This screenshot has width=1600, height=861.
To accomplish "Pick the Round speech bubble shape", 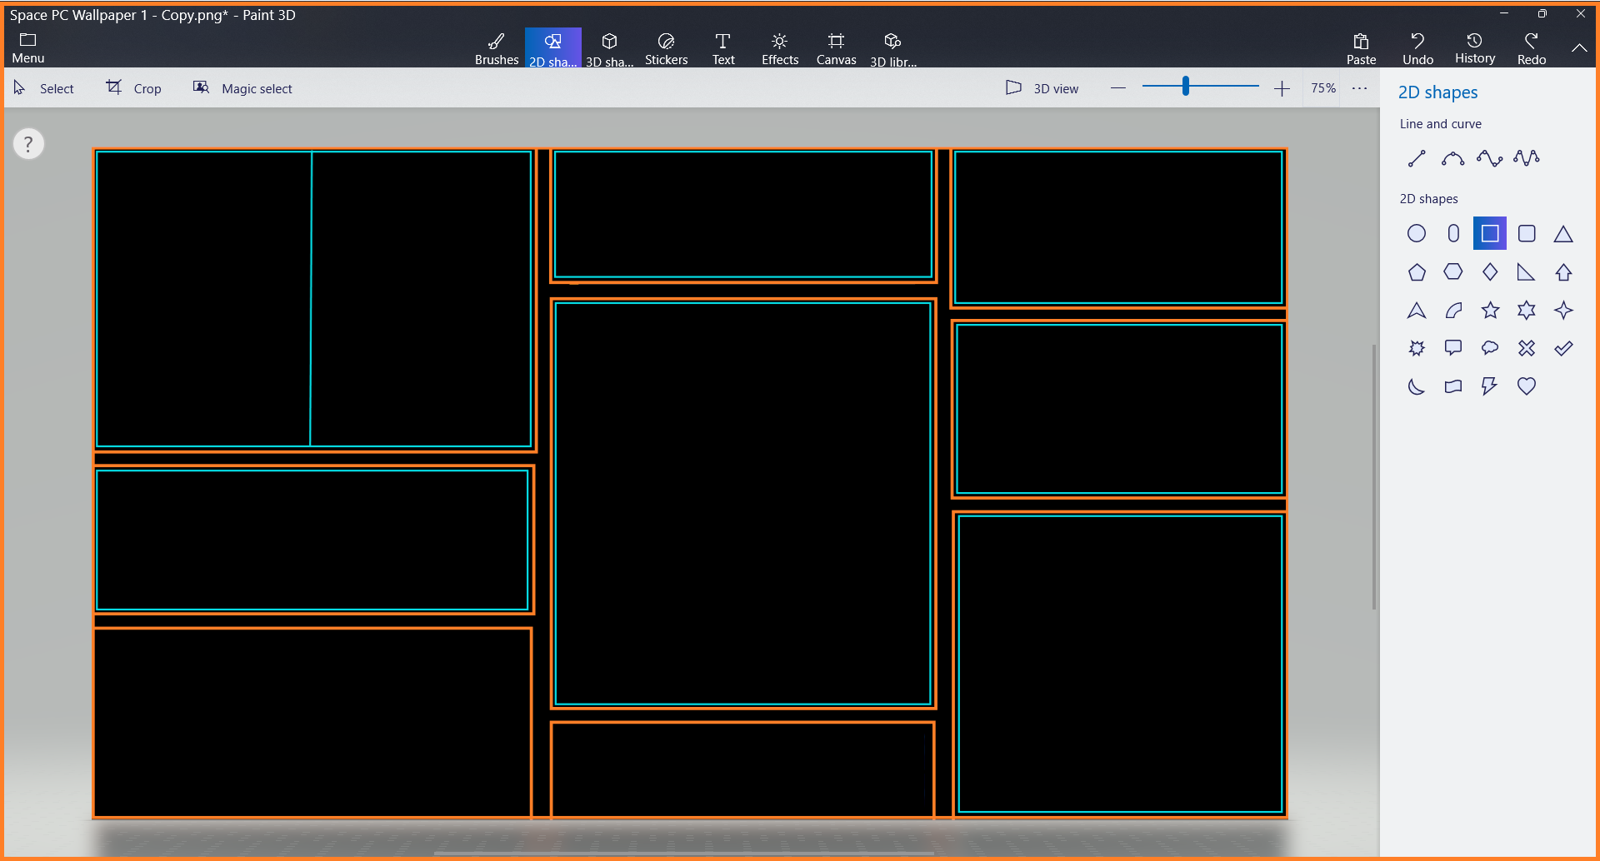I will tap(1490, 348).
